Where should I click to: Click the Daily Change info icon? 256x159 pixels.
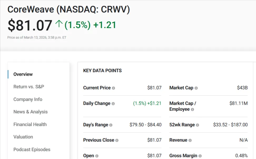114,103
